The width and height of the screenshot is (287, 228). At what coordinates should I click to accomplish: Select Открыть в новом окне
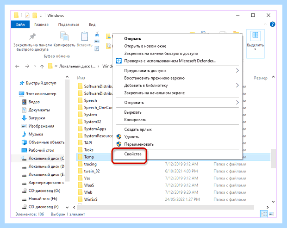tap(145, 46)
